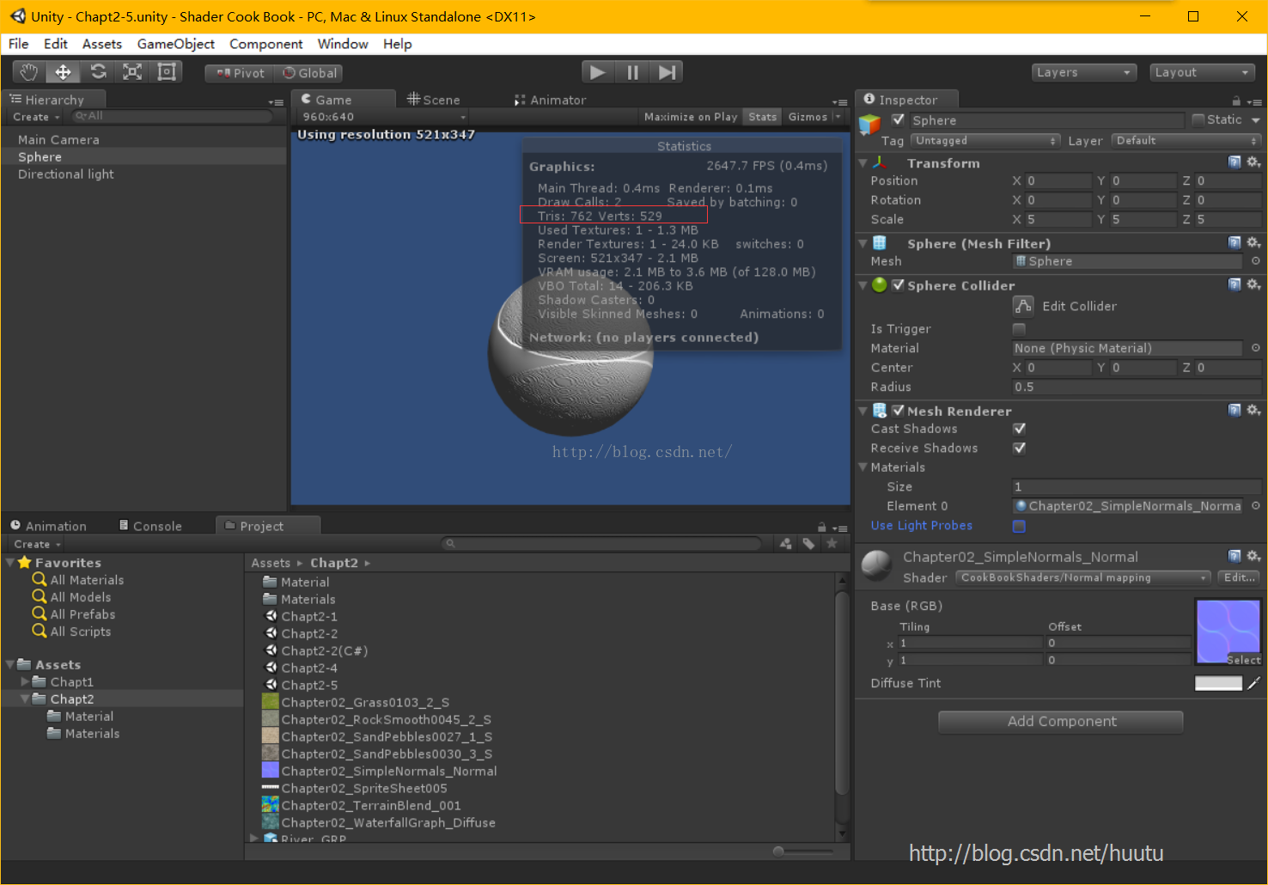Enable the Static checkbox
1268x885 pixels.
tap(1198, 120)
